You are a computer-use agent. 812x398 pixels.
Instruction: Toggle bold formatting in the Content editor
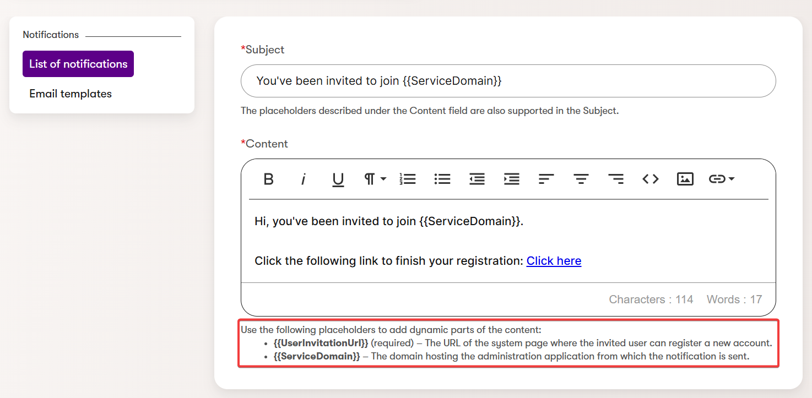268,179
